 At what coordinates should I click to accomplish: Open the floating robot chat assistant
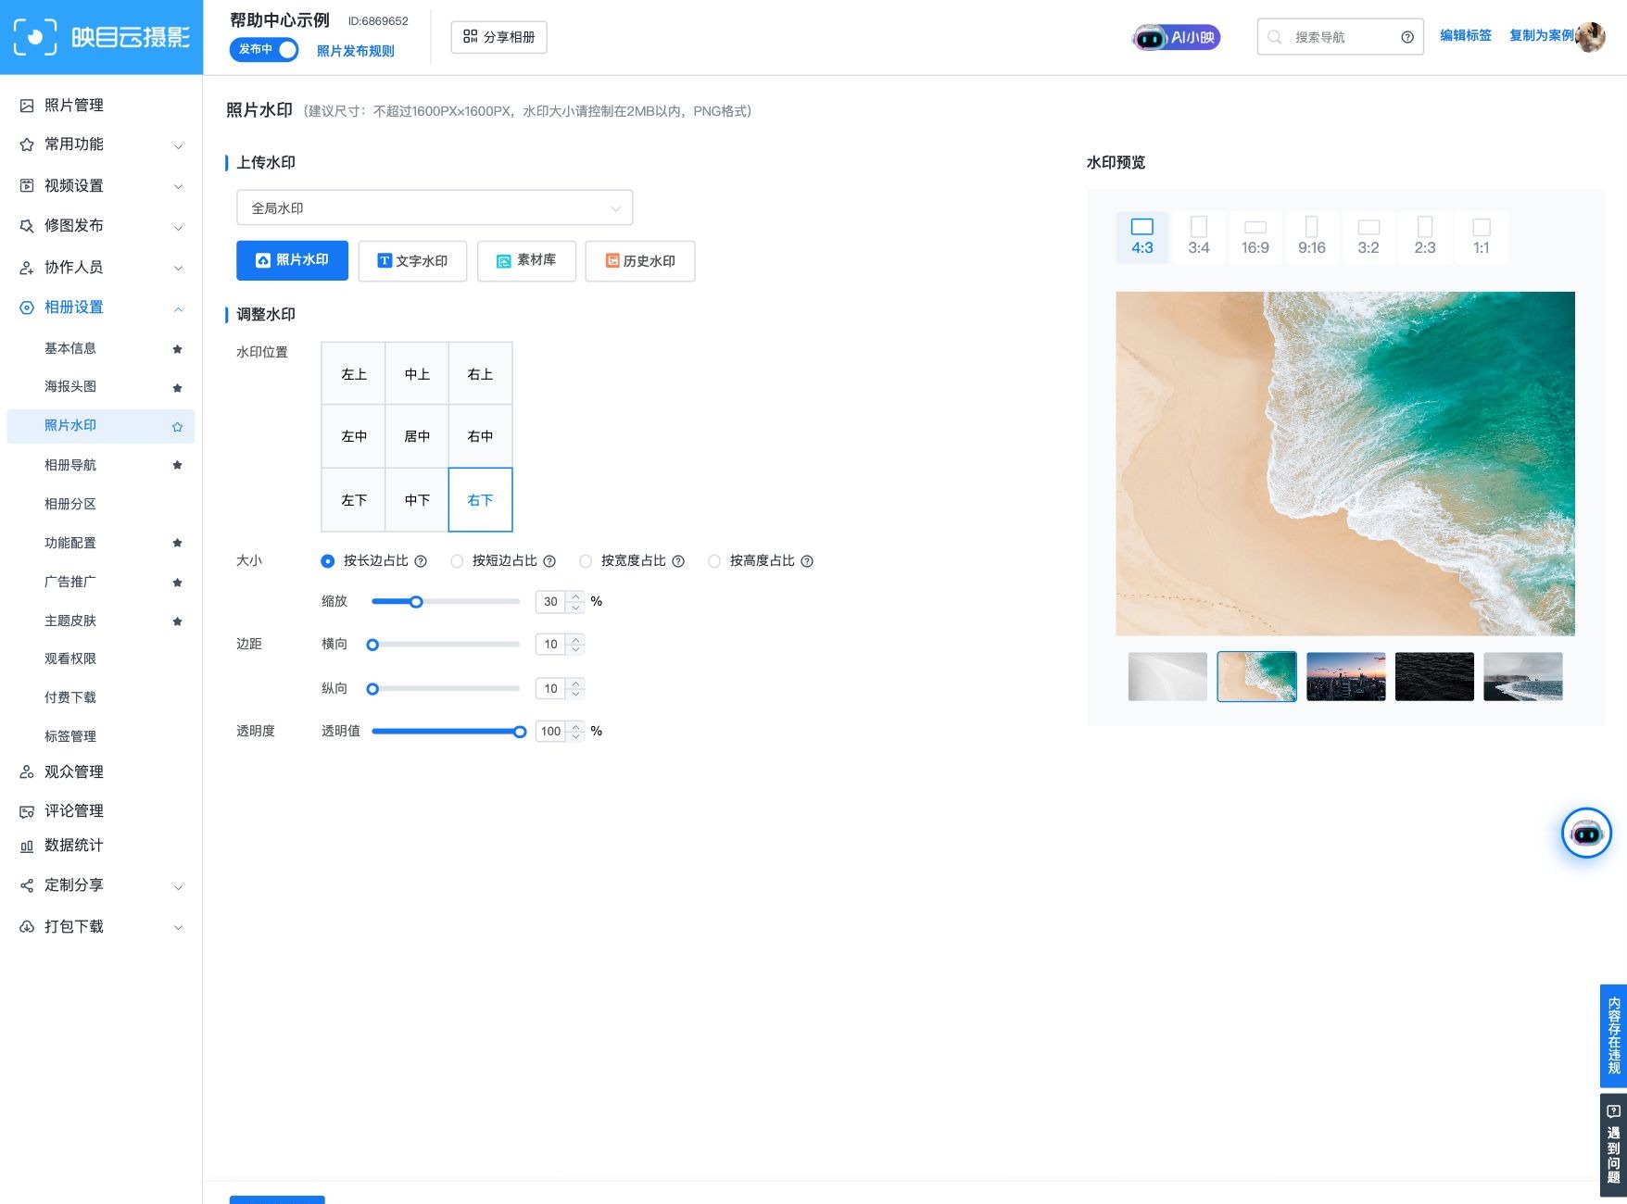click(1586, 834)
